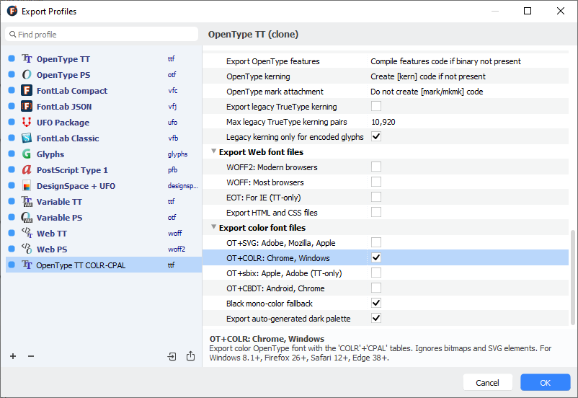Enable OT+SVG: Adobe, Mozilla, Apple checkbox
The height and width of the screenshot is (398, 578).
[x=376, y=242]
